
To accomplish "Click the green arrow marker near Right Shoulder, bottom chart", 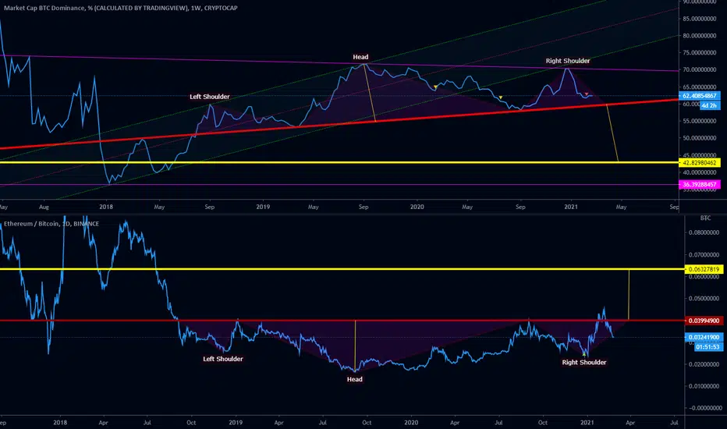I will pos(584,355).
